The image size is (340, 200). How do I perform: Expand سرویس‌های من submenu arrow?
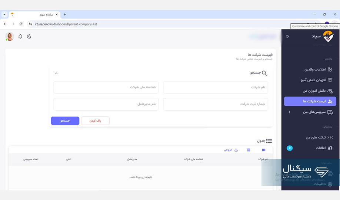click(289, 112)
